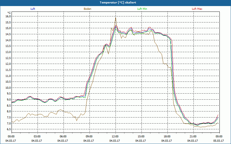This screenshot has width=231, height=144.
Task: Click the '9,0' y-axis value
Action: 9,100
